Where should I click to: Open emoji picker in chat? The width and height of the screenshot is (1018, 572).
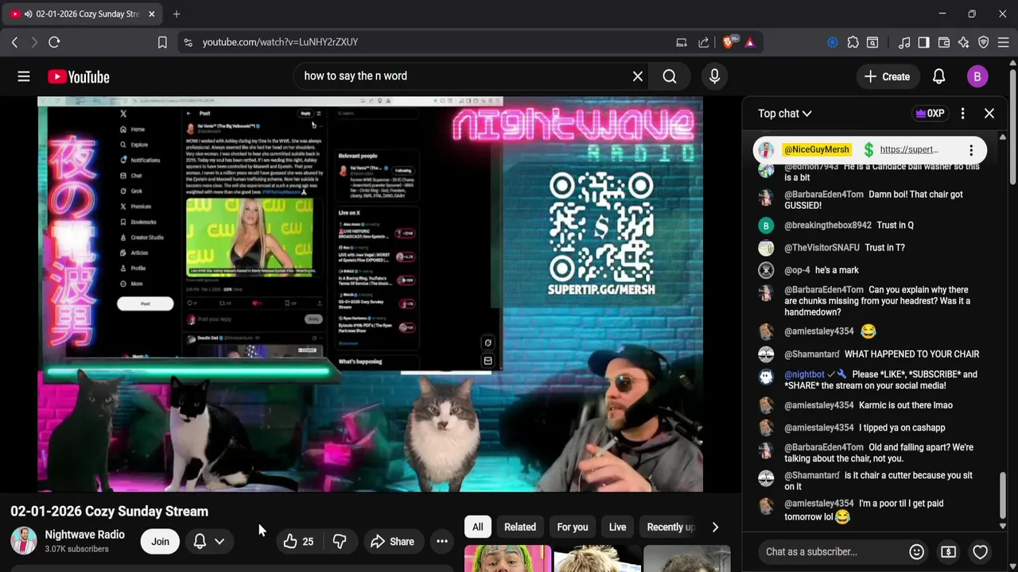tap(916, 551)
